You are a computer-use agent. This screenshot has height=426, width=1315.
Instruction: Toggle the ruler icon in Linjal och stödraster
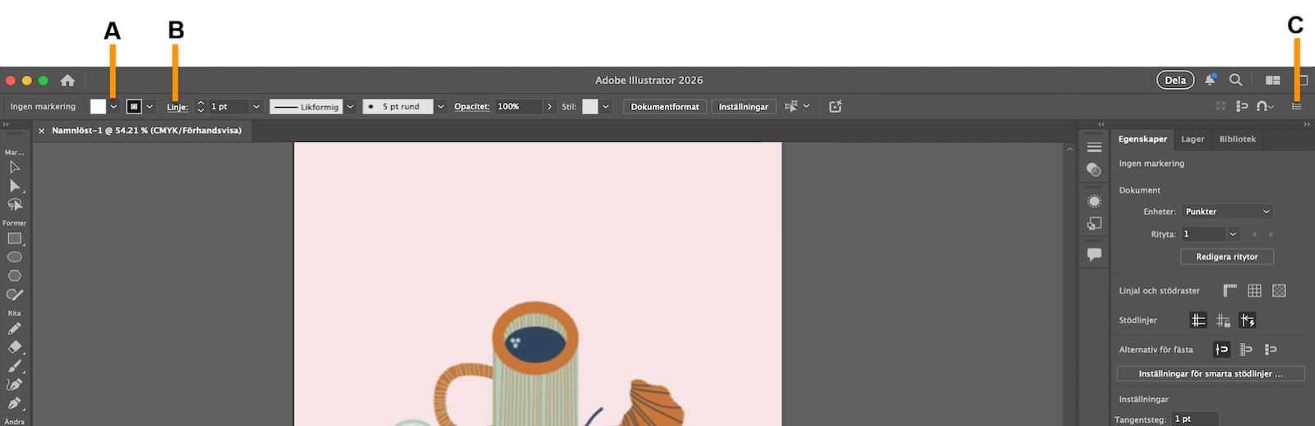tap(1230, 290)
